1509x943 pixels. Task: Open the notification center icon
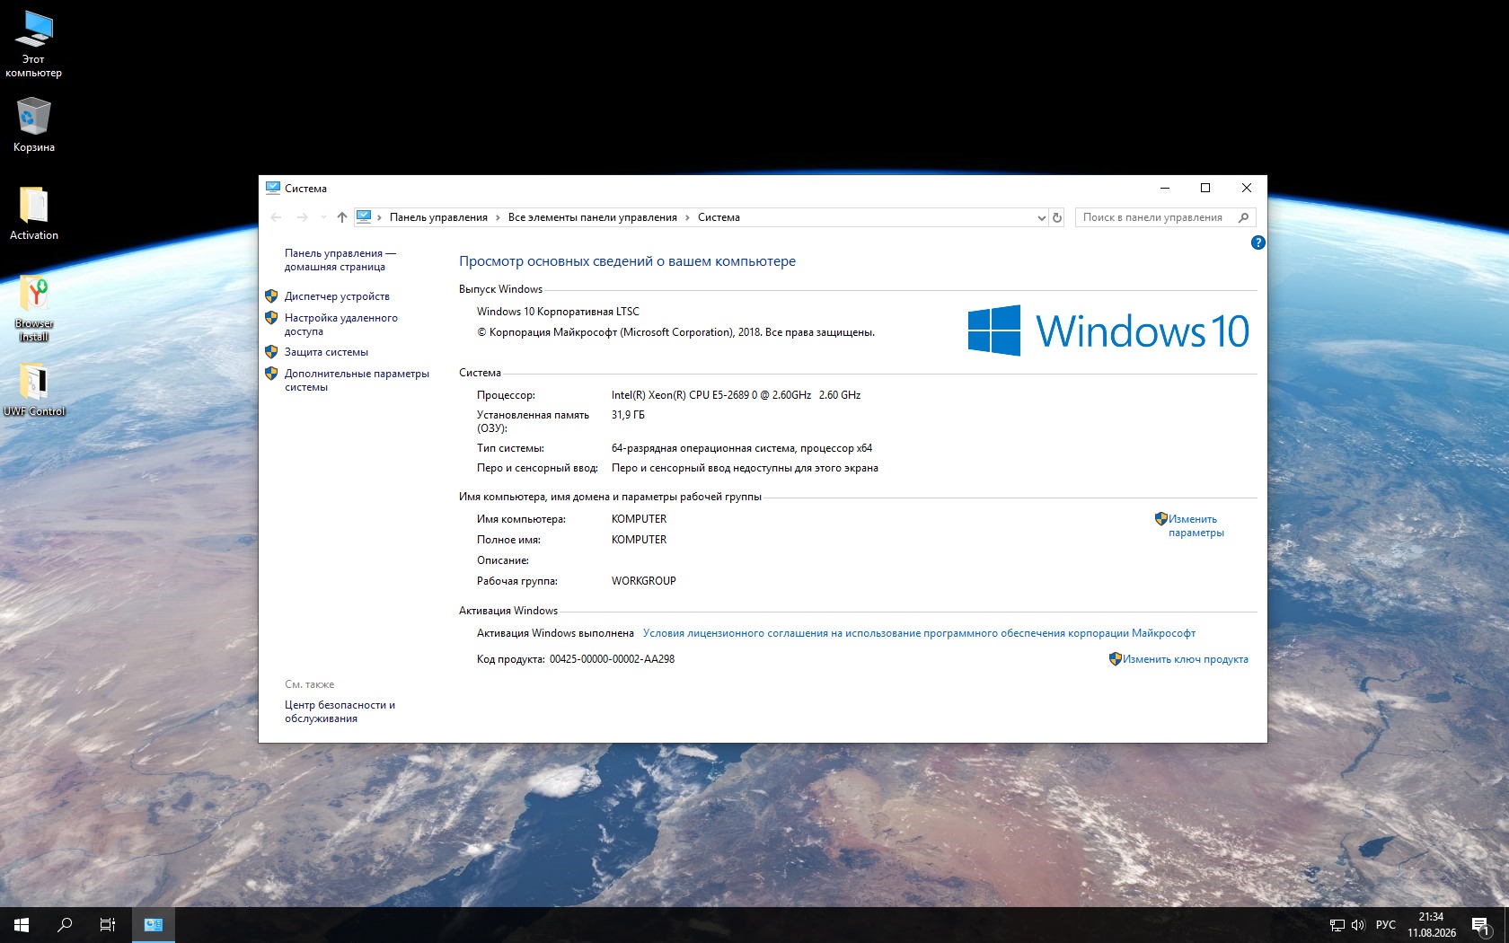1481,925
